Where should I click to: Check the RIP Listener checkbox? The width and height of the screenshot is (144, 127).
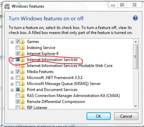coord(18,107)
